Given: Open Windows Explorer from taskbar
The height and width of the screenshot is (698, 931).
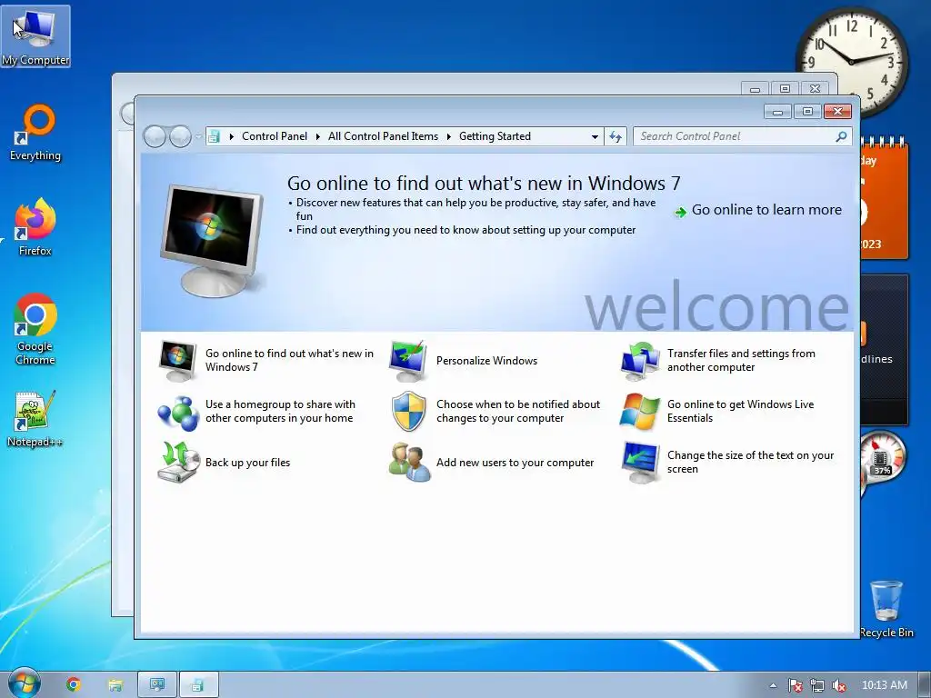Looking at the screenshot, I should point(115,685).
